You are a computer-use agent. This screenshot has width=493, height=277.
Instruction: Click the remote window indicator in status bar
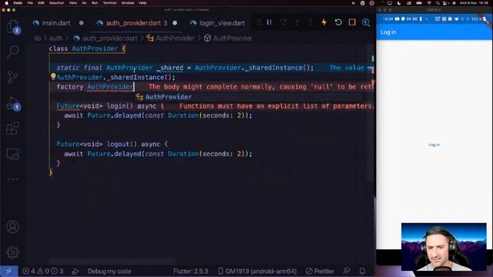[x=8, y=271]
